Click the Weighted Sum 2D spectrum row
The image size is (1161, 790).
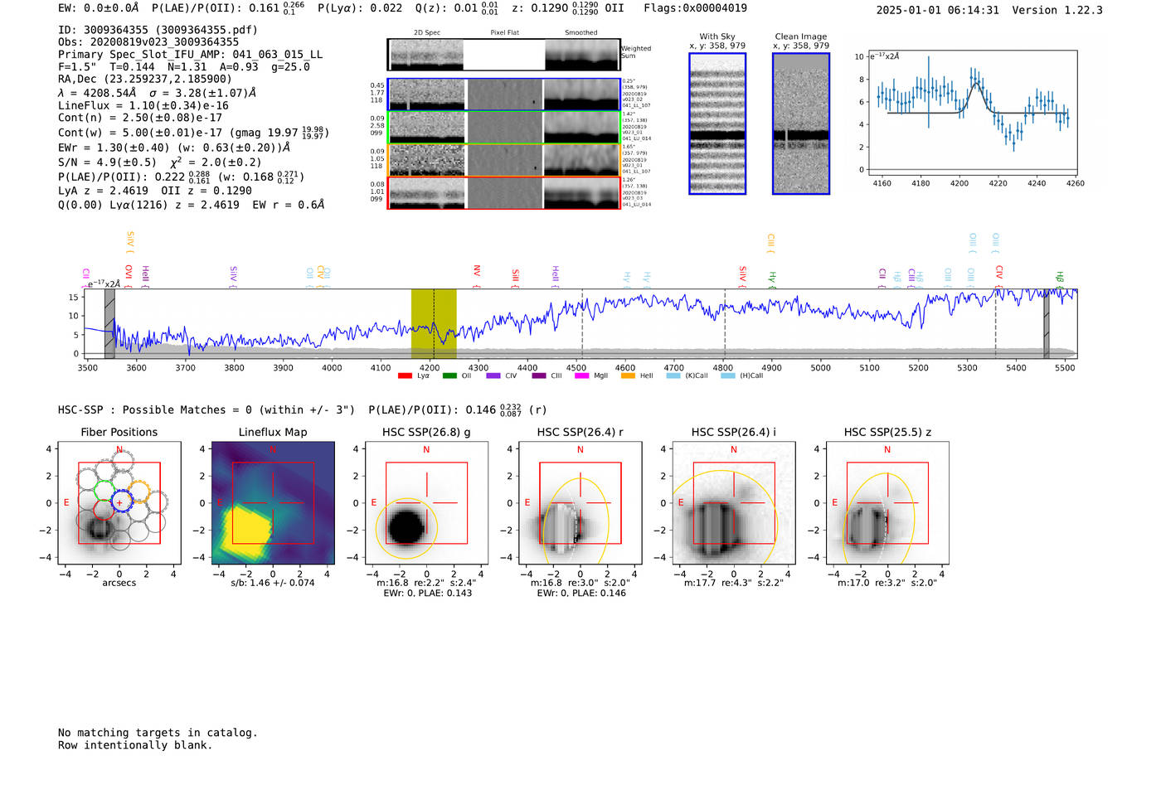(x=503, y=55)
